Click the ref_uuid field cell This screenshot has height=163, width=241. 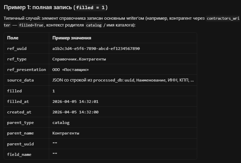(x=17, y=49)
